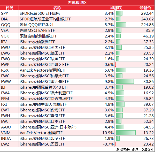Click the EWW green data bar
This screenshot has height=152, width=155.
[x=125, y=81]
